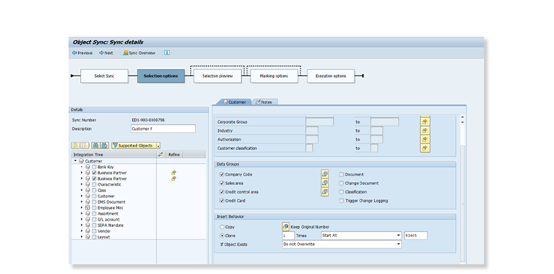This screenshot has width=554, height=274.
Task: Advance with the Next button
Action: pos(106,53)
